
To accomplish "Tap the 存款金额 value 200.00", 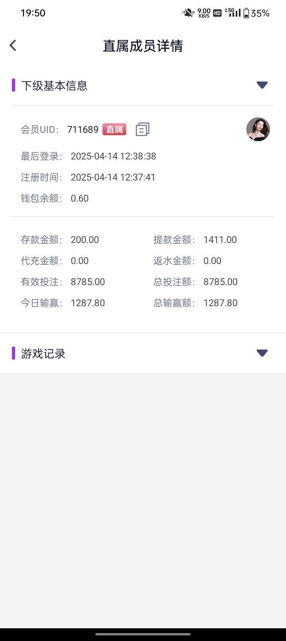I will (x=85, y=240).
